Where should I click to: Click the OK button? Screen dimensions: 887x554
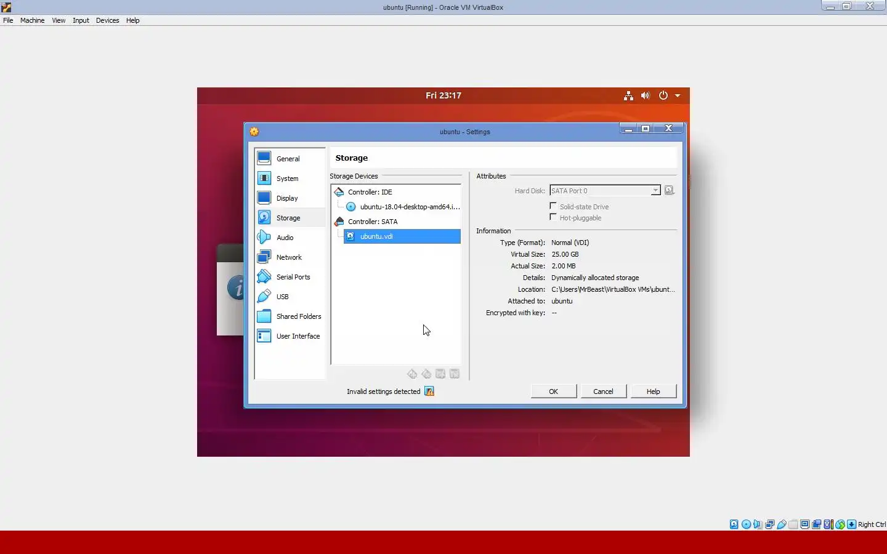[x=554, y=391]
